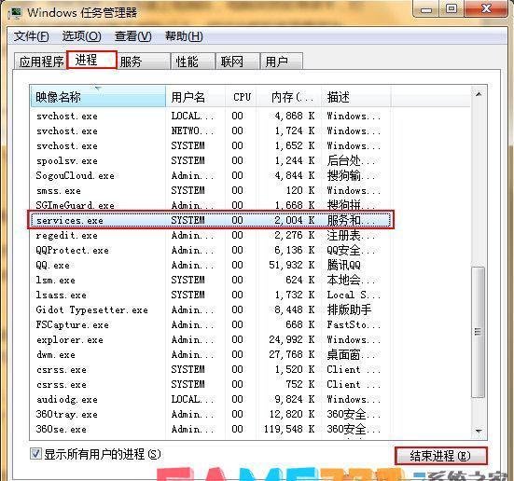Click the svchost.exe row with 4,868 K
This screenshot has height=481, width=514.
211,116
